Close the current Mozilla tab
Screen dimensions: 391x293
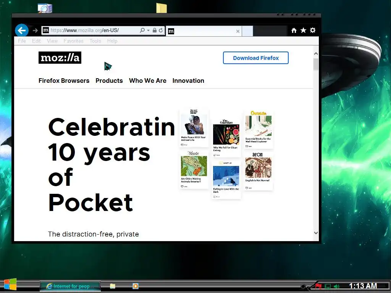point(238,31)
